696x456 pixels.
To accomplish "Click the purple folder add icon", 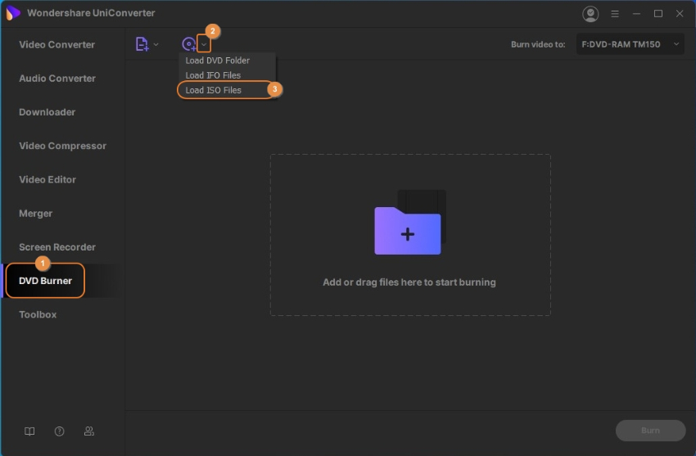I will (408, 232).
